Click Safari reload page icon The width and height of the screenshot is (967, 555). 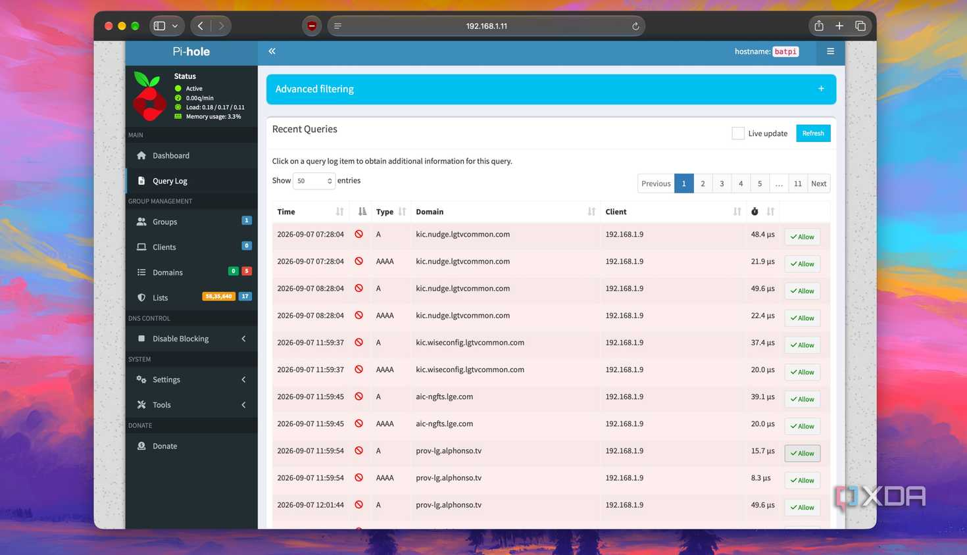tap(635, 26)
